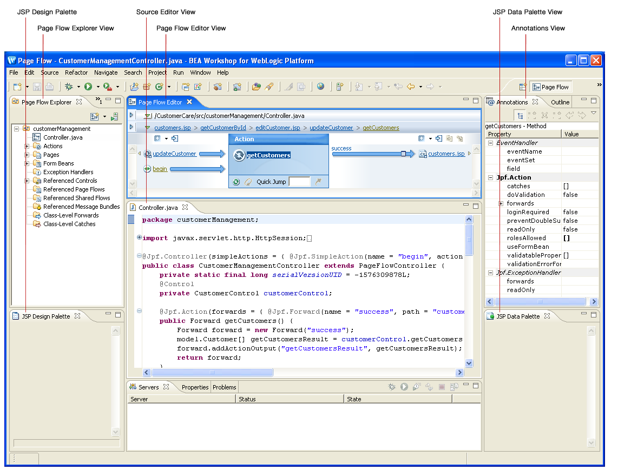
Task: Click the Open Perspective icon beside Page Flow
Action: pos(523,87)
